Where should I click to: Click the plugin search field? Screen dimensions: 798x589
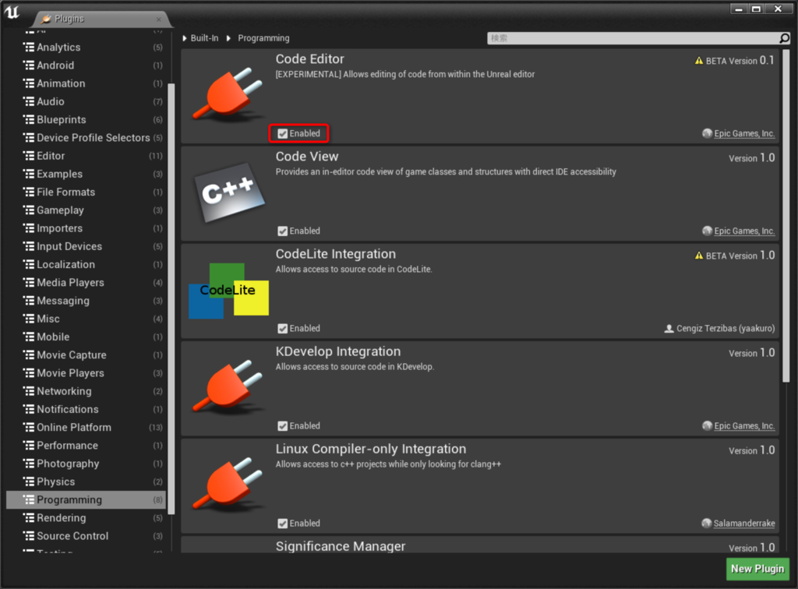pos(633,38)
